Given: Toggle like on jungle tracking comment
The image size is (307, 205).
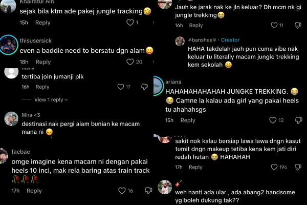Looking at the screenshot, I should pos(130,23).
